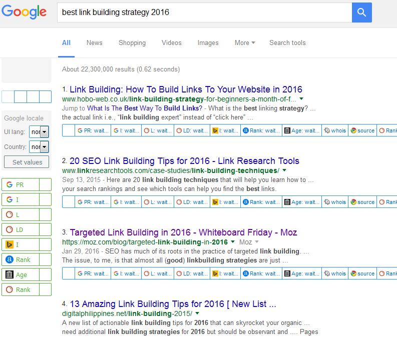Image resolution: width=397 pixels, height=338 pixels.
Task: Click sidebar Alexa Rank parameter
Action: pos(21,259)
